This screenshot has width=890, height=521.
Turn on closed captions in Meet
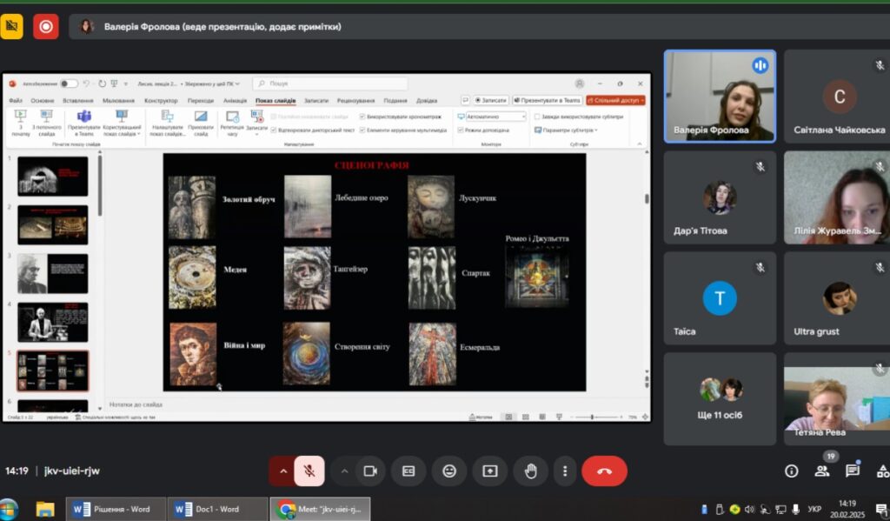pyautogui.click(x=408, y=471)
